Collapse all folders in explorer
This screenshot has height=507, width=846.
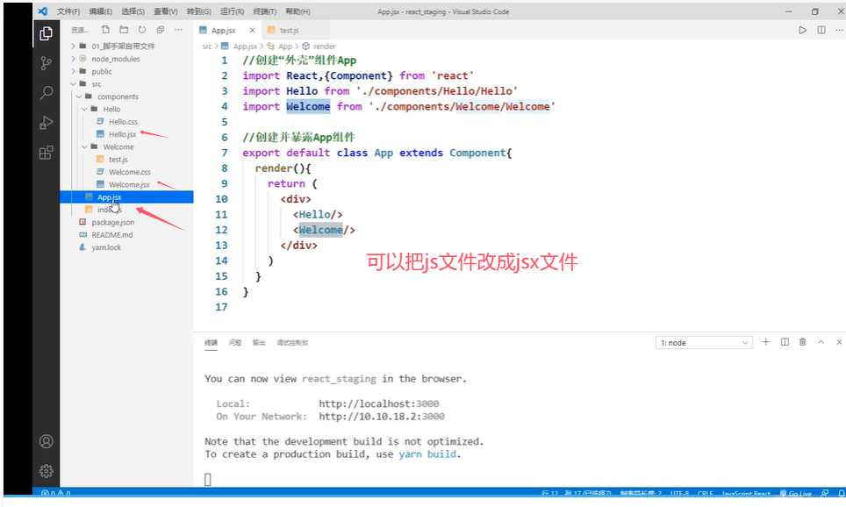[161, 30]
